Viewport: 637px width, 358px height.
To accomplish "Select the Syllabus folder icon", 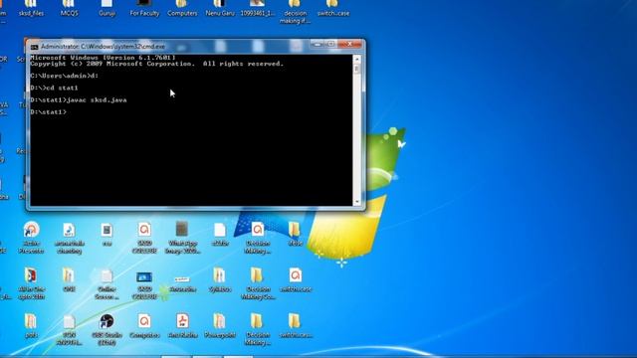I will [220, 280].
